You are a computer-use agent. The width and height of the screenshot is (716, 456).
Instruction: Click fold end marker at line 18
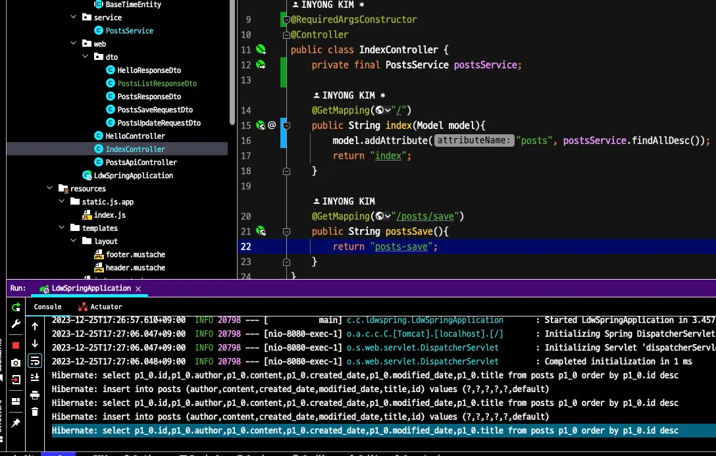coord(286,171)
